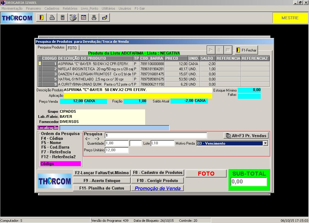Click F8 - Cadastro de Produtos button
The image size is (309, 223).
click(158, 173)
